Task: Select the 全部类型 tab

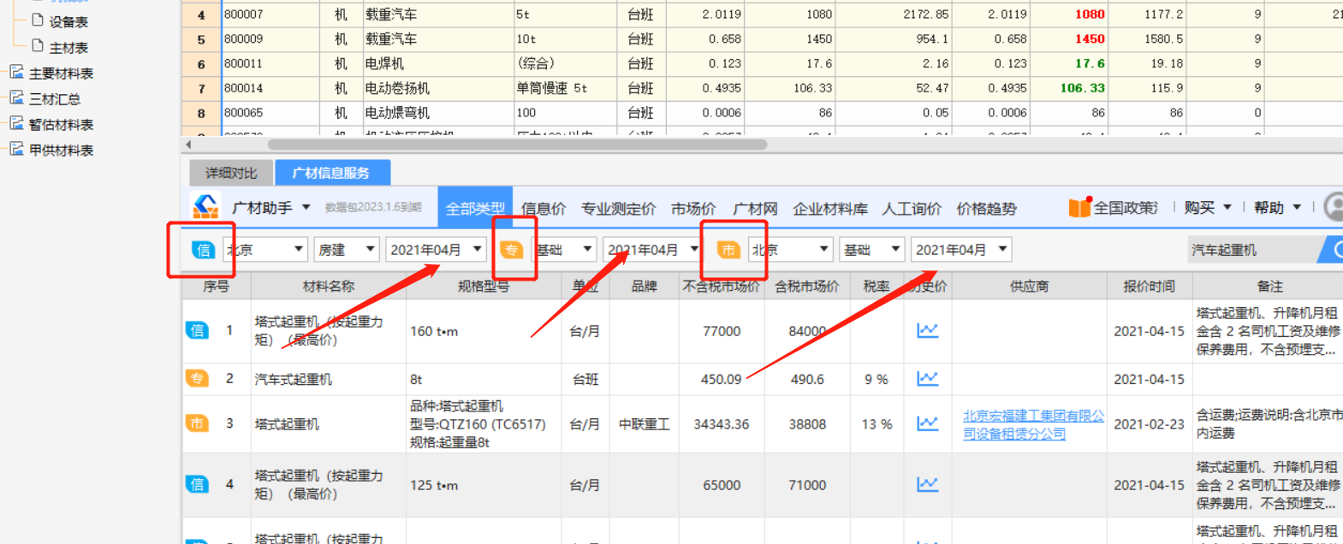Action: [x=475, y=209]
